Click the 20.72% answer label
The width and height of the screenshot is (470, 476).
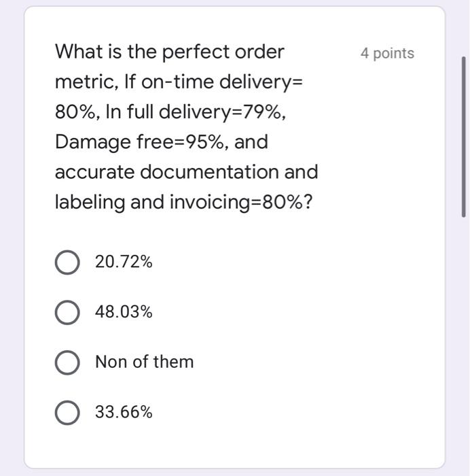coord(124,262)
